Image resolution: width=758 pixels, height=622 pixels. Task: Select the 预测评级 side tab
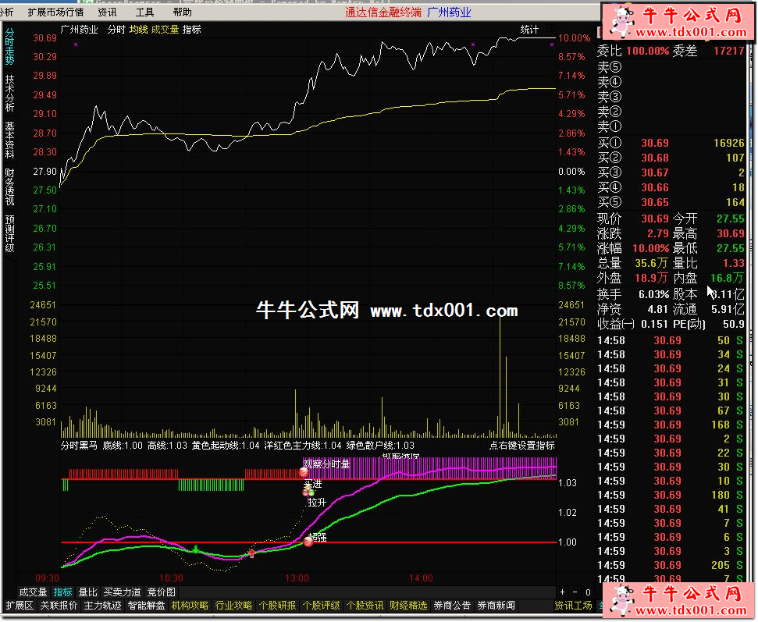pos(9,234)
